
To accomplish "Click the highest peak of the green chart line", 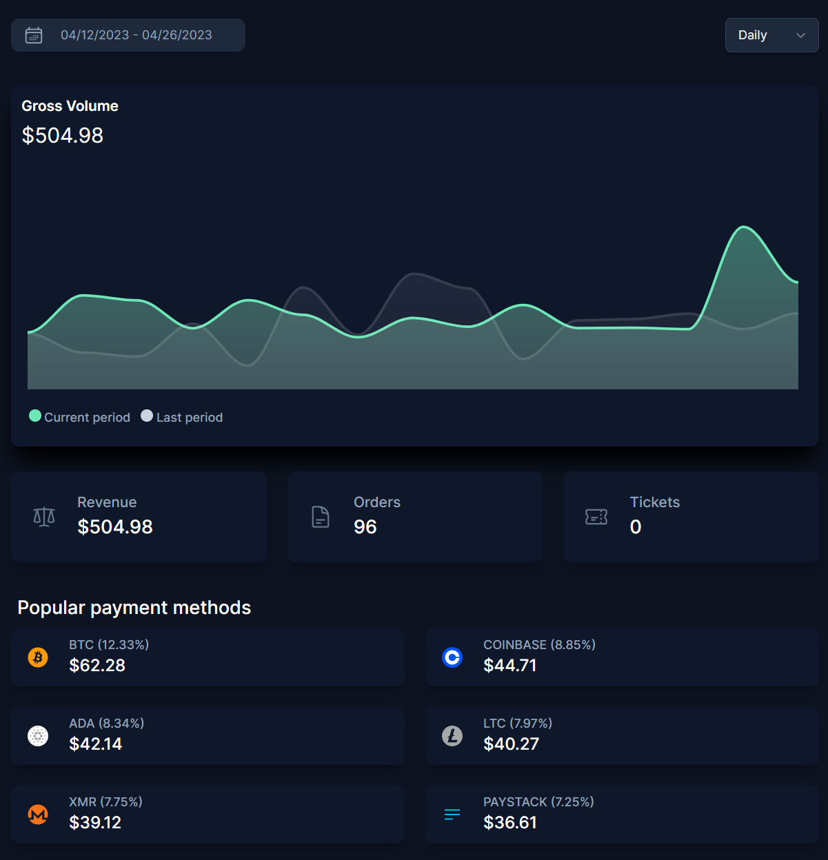I will (x=744, y=227).
